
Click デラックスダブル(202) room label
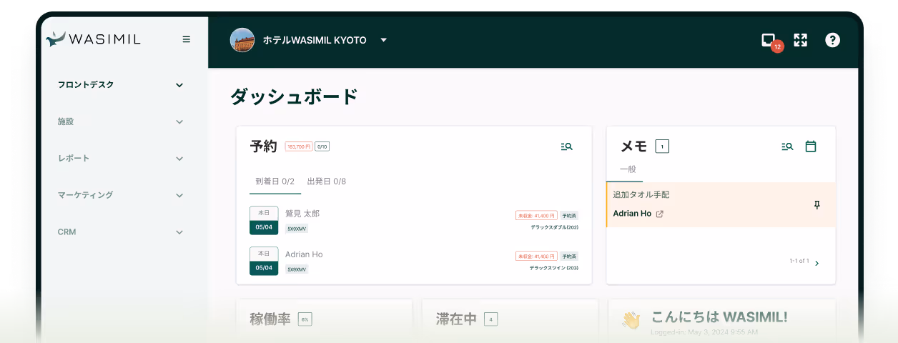click(554, 227)
